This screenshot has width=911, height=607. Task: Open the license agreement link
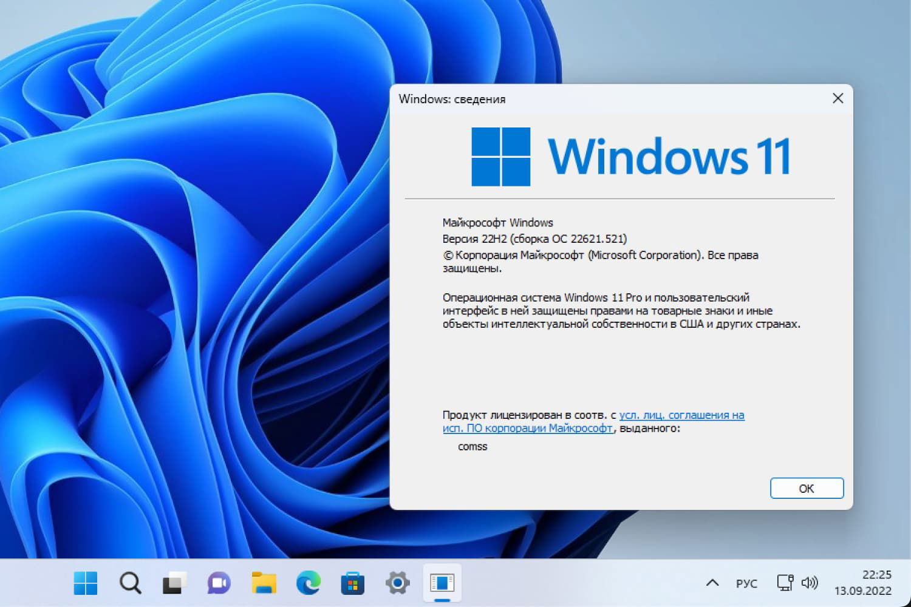[x=593, y=422]
